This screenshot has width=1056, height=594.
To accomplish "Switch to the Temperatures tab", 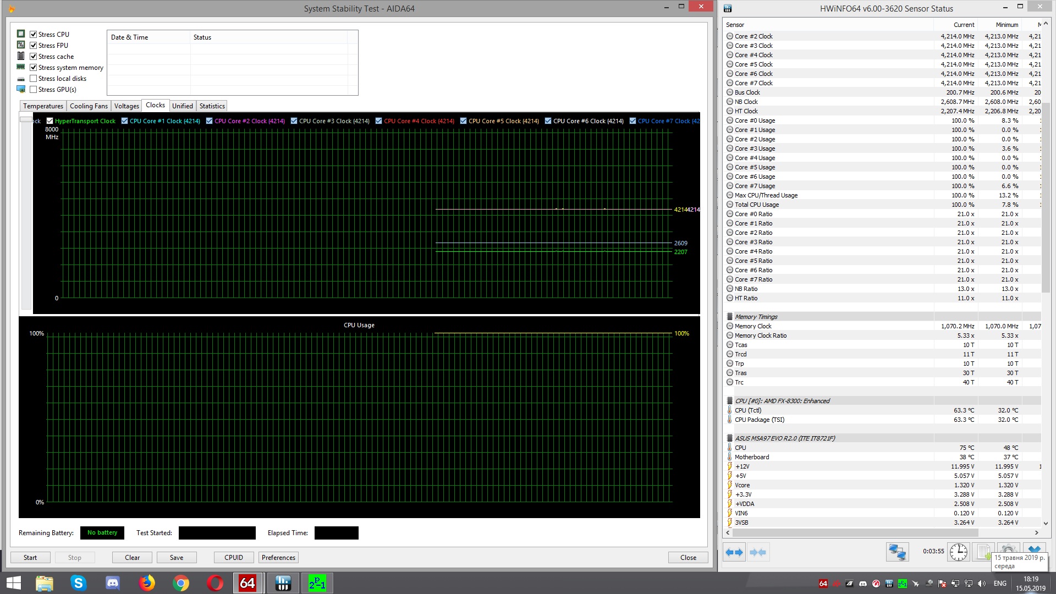I will pyautogui.click(x=43, y=106).
